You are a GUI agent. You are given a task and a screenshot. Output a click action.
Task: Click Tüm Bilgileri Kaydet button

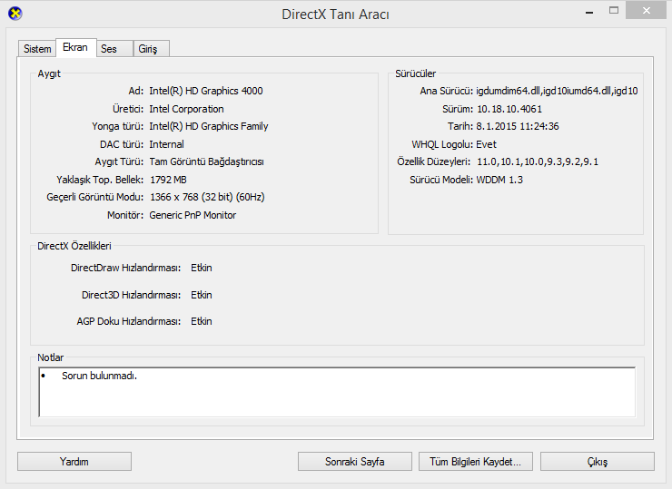pyautogui.click(x=475, y=461)
